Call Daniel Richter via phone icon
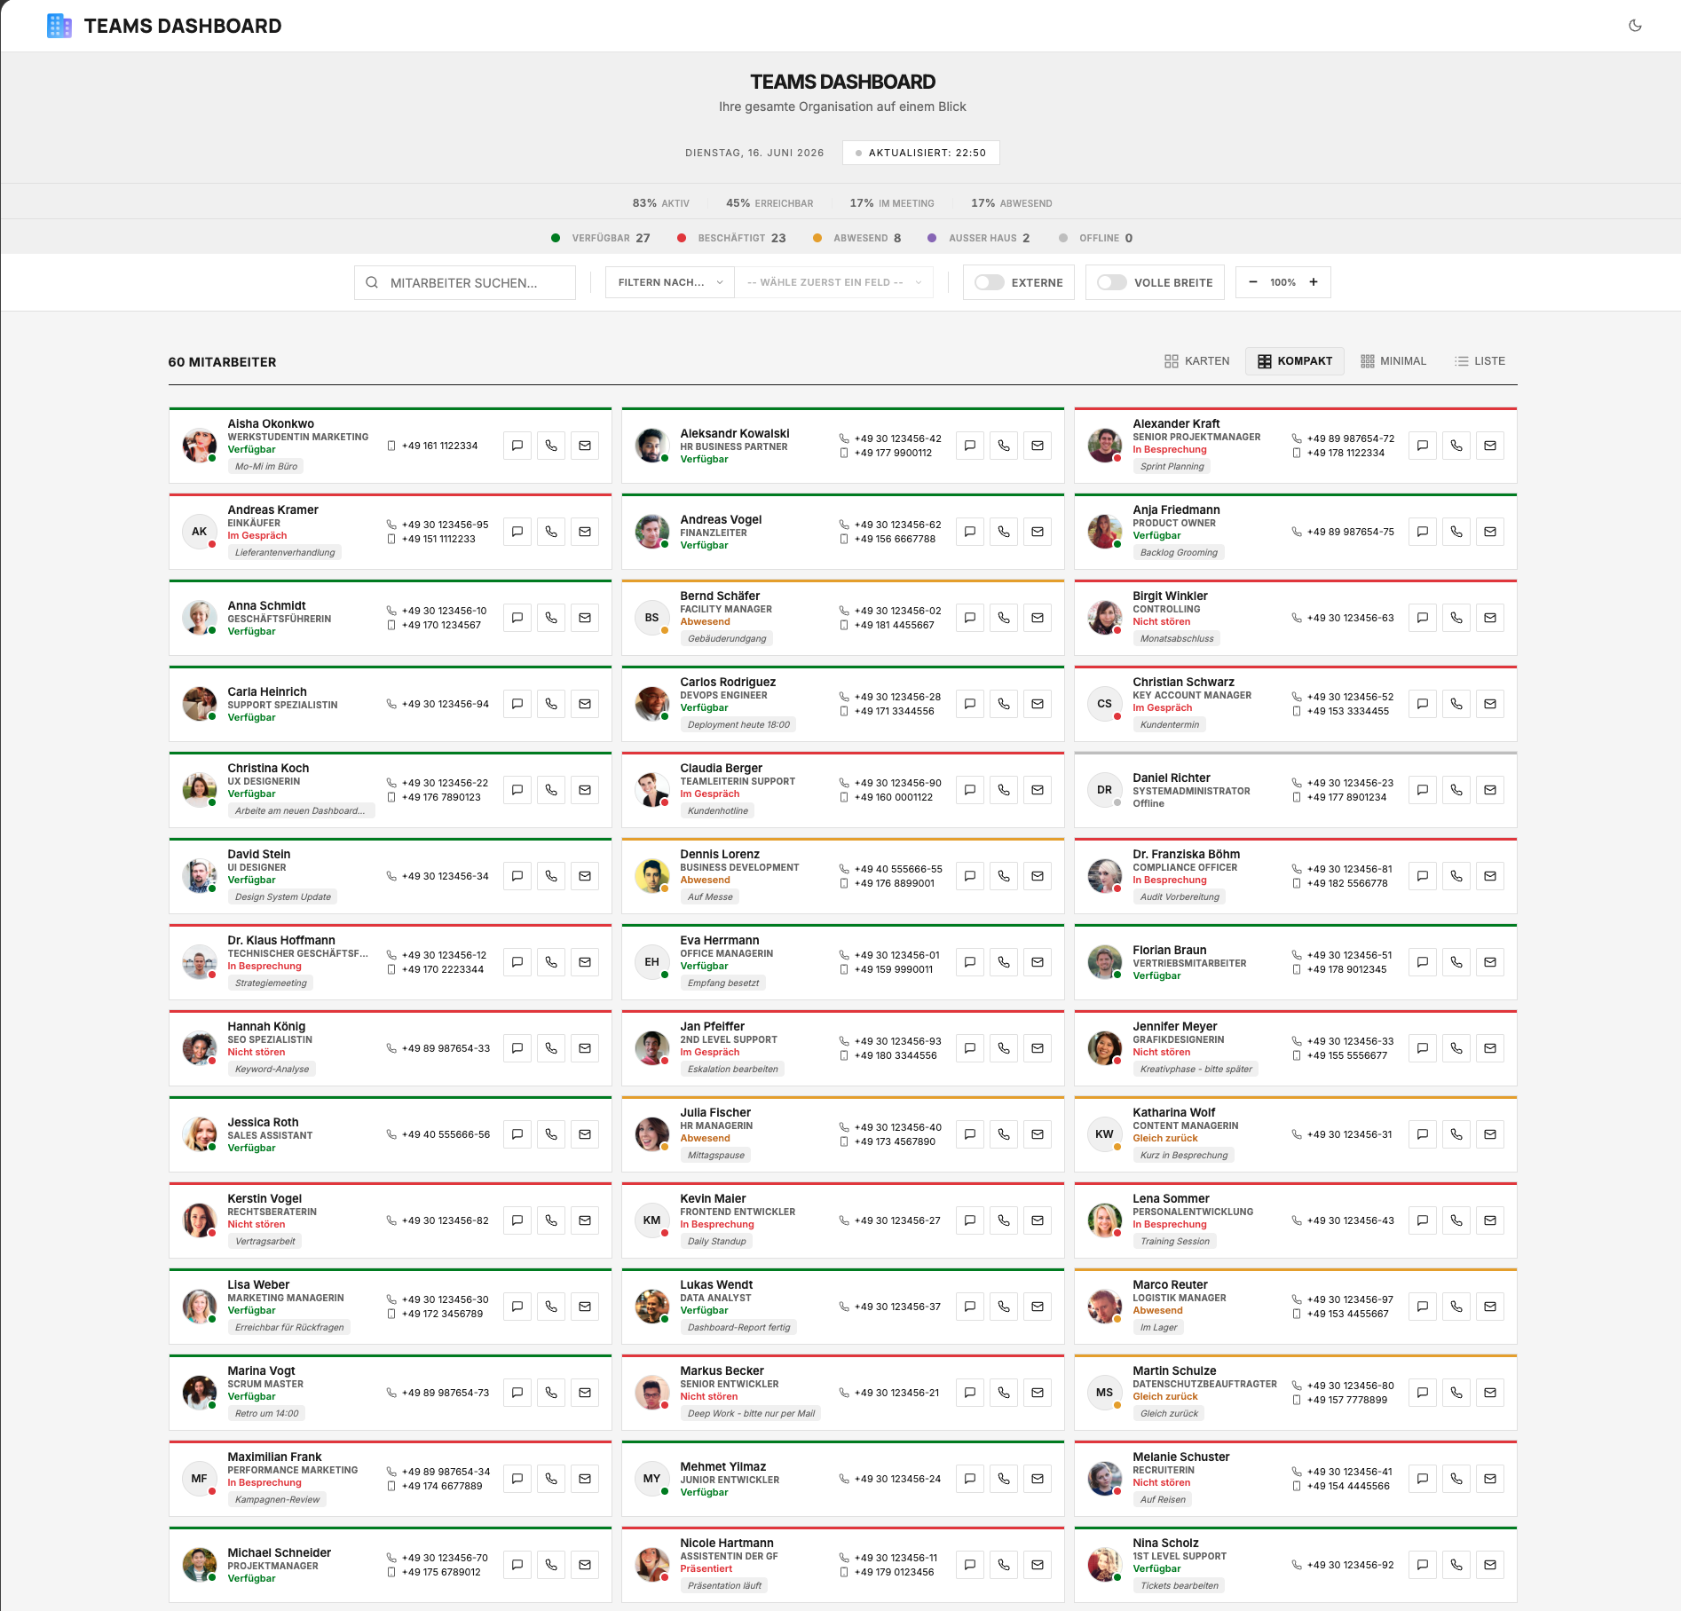 [x=1456, y=790]
